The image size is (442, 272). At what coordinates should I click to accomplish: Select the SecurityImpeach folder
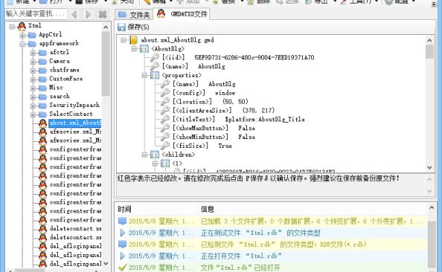[x=74, y=105]
